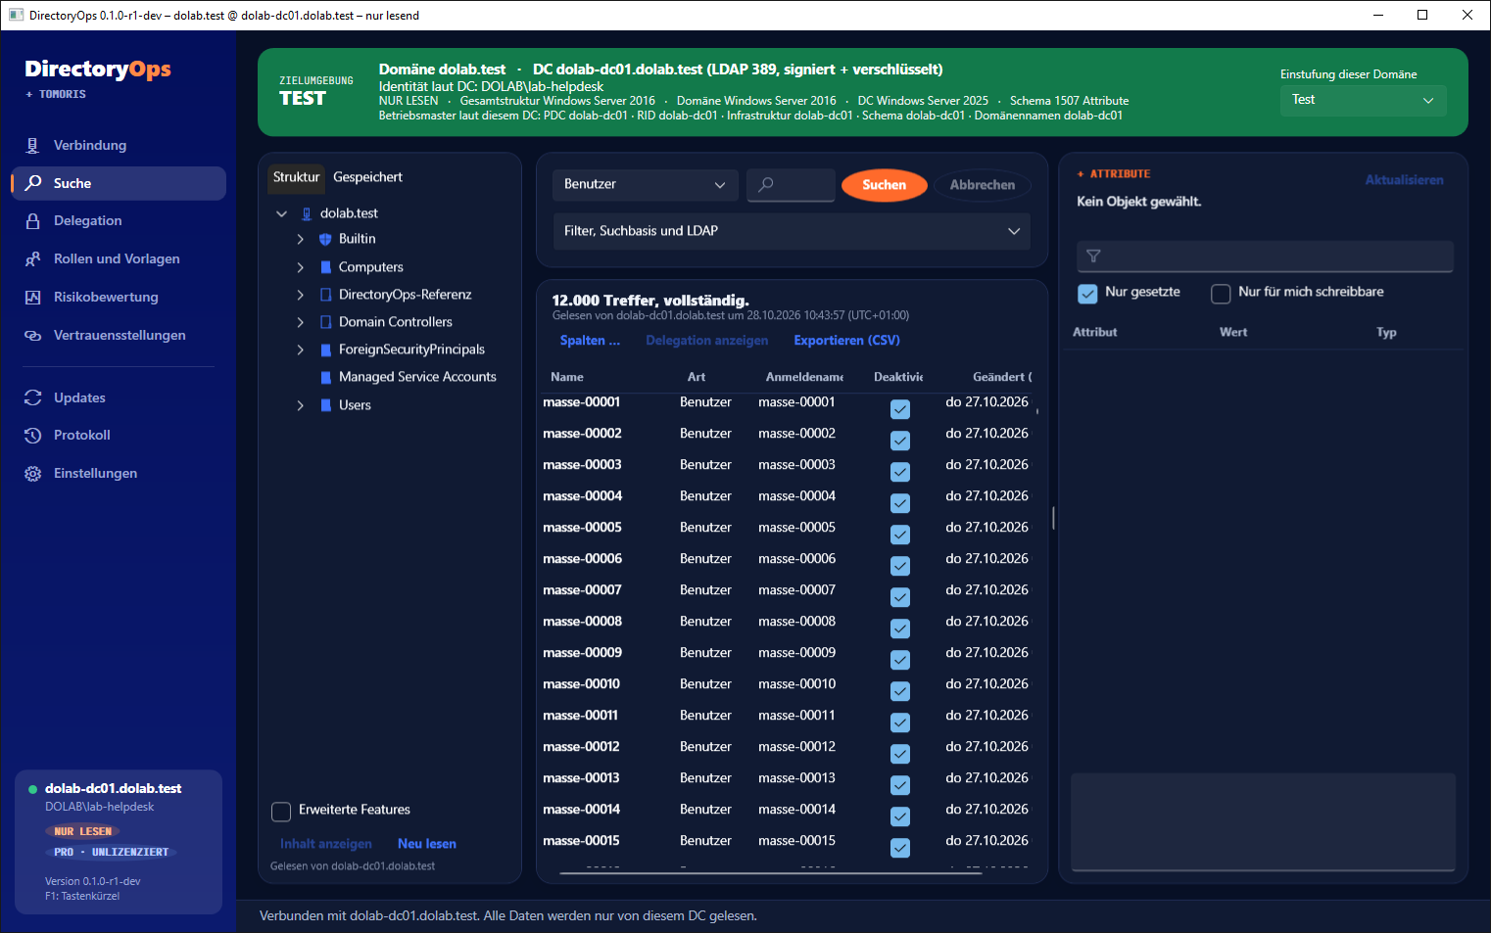Collapse the dolab.test tree node
This screenshot has width=1491, height=933.
pyautogui.click(x=282, y=213)
